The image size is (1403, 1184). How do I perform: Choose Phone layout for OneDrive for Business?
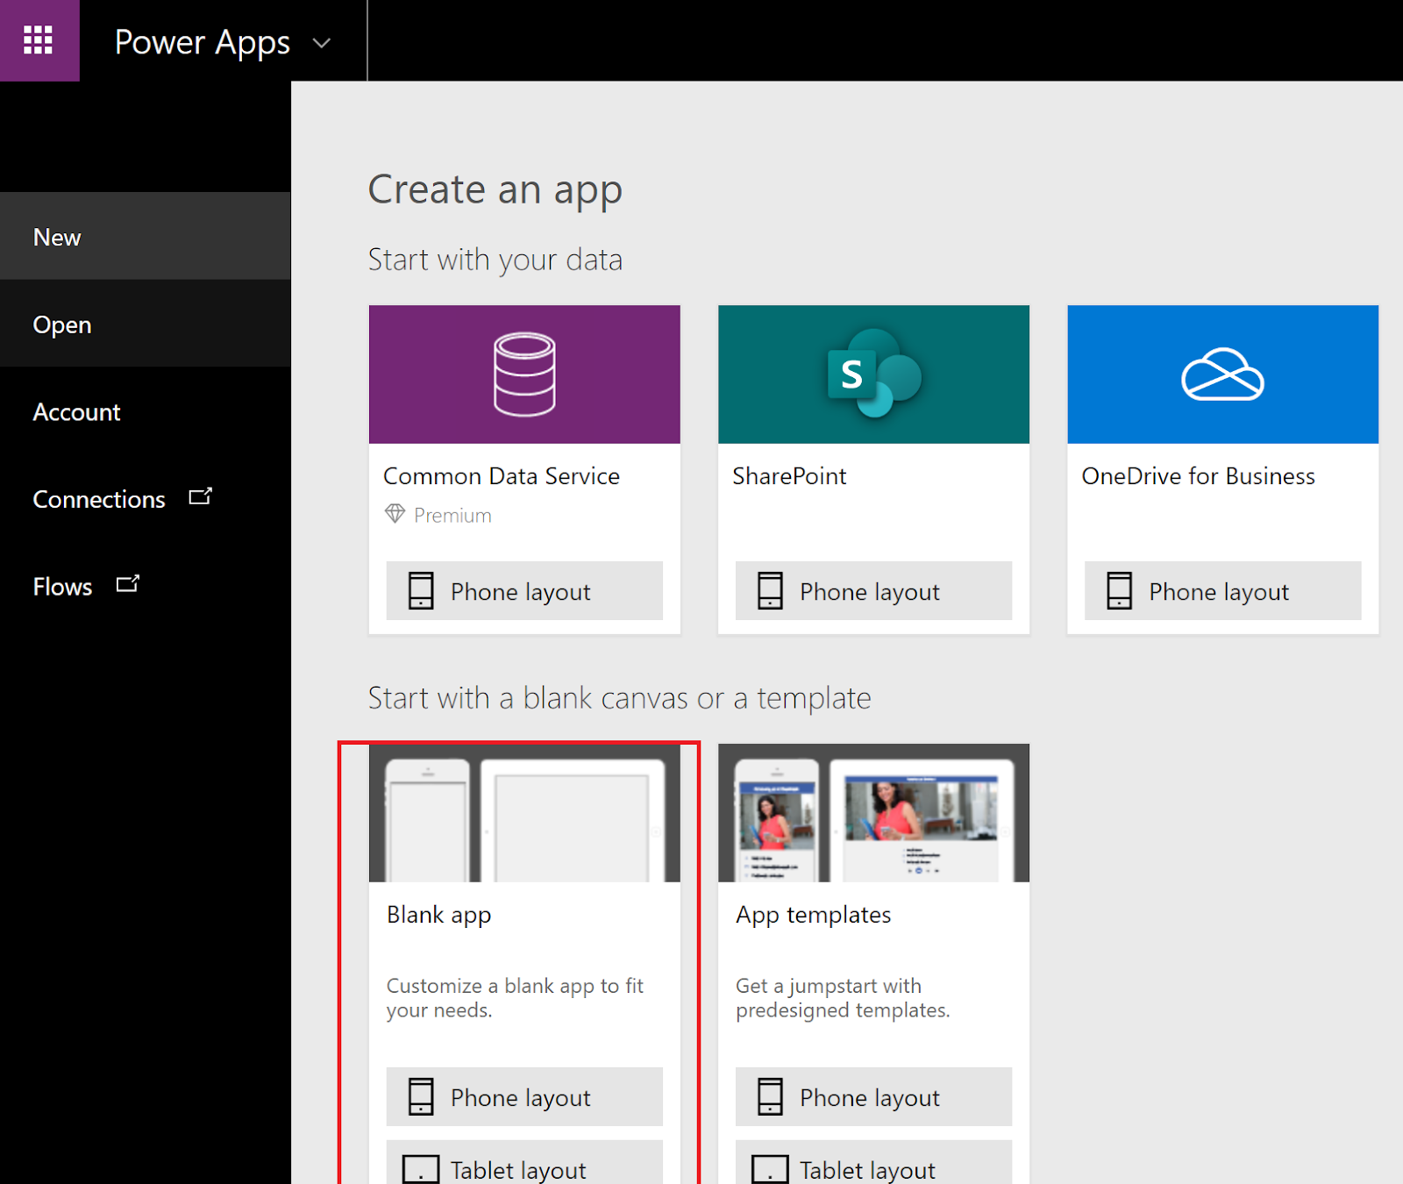[x=1221, y=590]
